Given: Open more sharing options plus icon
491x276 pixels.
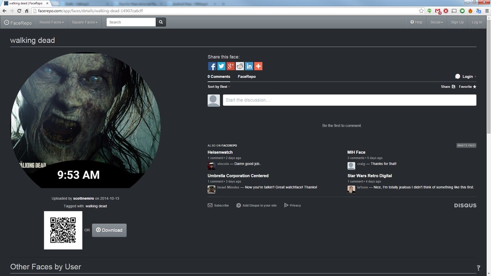Looking at the screenshot, I should [x=258, y=66].
